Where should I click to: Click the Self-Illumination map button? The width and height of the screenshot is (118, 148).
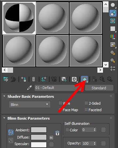click(x=103, y=130)
